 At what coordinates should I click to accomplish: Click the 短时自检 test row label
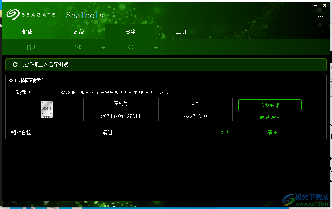(x=21, y=133)
